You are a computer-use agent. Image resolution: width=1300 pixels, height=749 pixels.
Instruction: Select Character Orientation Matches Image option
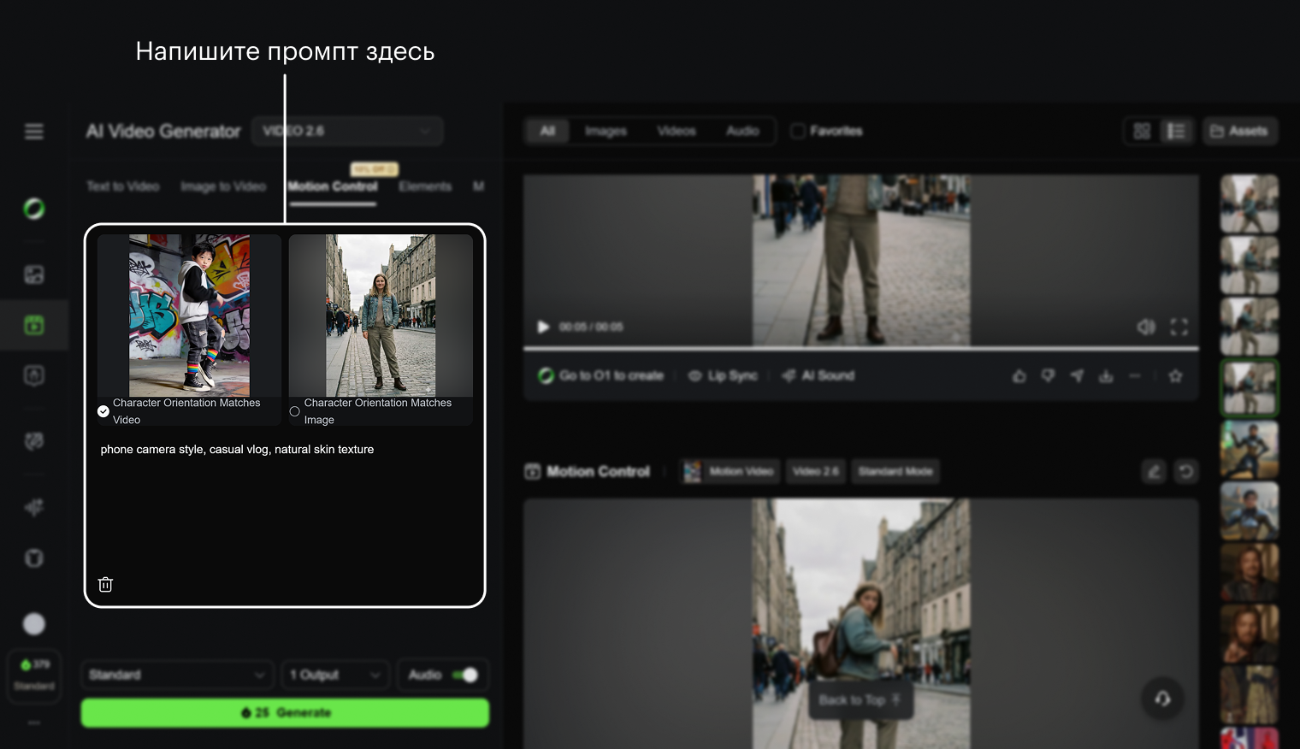(295, 411)
